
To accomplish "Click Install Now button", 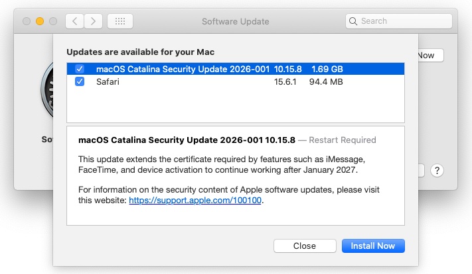I will point(373,246).
